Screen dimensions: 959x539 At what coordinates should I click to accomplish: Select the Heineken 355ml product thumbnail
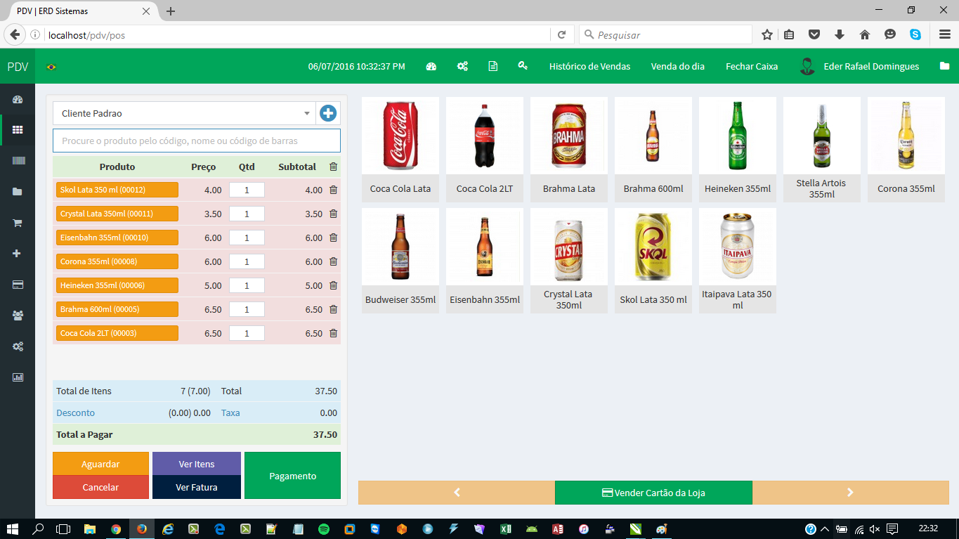click(x=737, y=149)
